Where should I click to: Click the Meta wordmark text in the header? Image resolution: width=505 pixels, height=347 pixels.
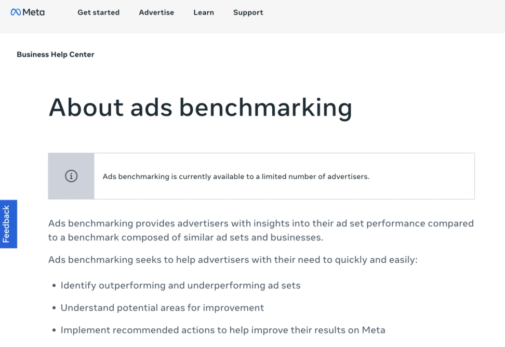point(34,12)
